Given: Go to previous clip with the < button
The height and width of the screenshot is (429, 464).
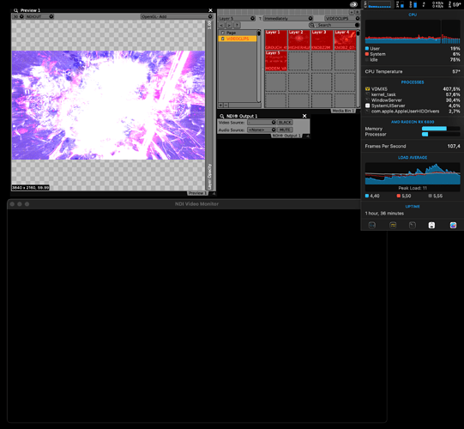Looking at the screenshot, I should point(221,26).
